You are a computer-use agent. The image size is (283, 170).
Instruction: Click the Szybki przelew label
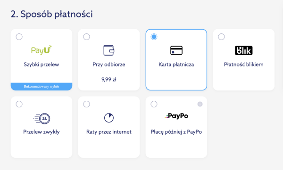42,65
